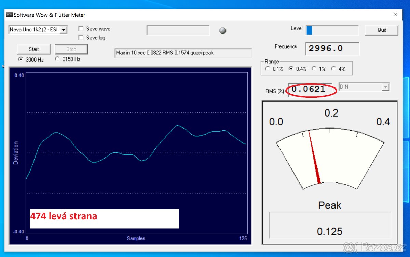Choose the 0.4% range option
The height and width of the screenshot is (257, 410).
291,69
